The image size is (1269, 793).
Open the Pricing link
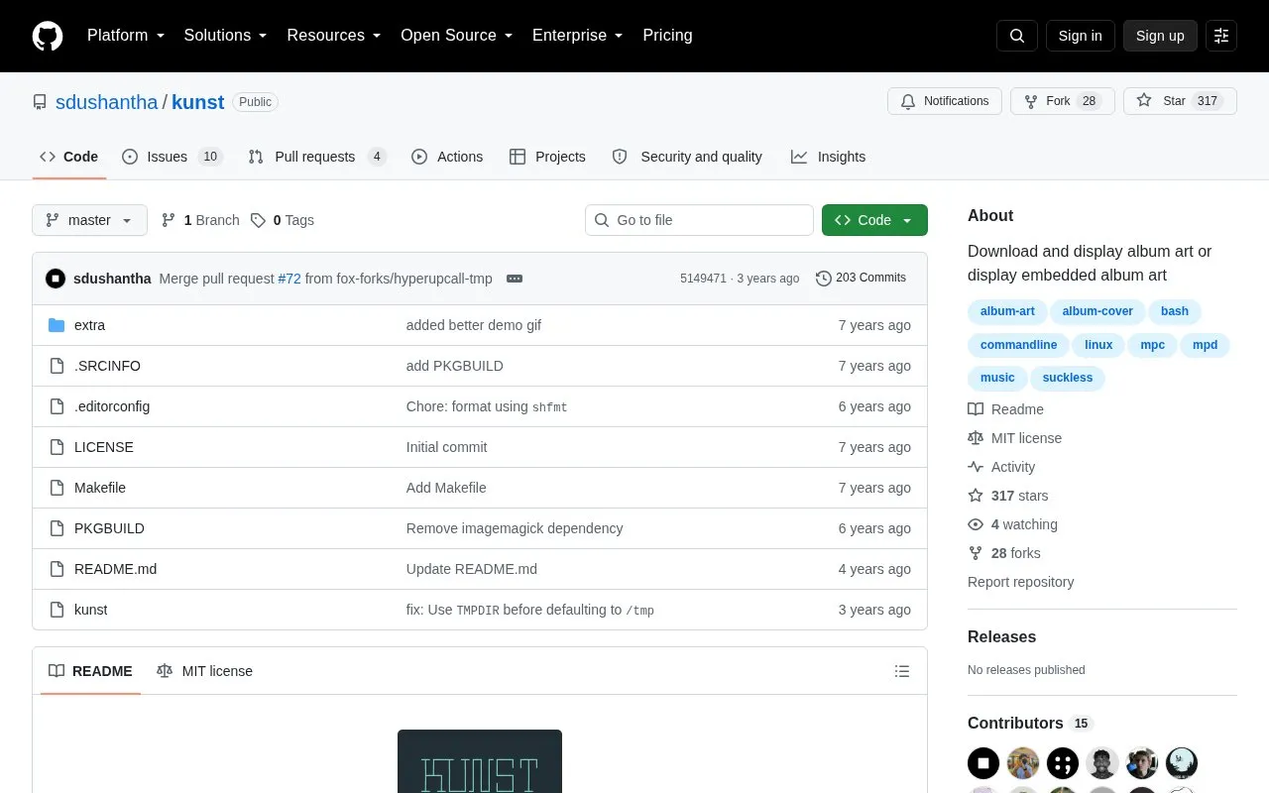point(667,36)
